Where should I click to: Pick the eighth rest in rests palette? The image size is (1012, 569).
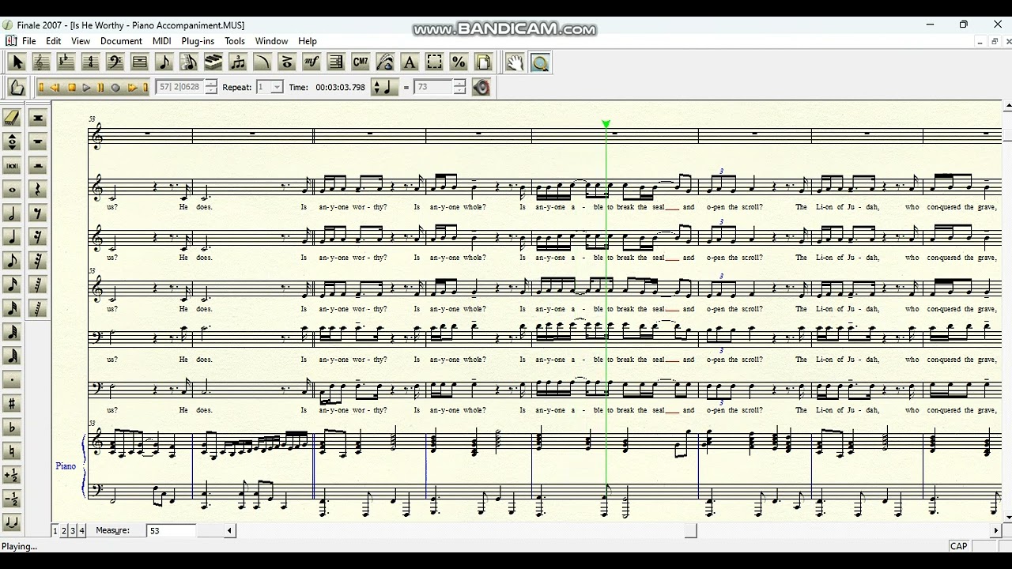[x=38, y=213]
